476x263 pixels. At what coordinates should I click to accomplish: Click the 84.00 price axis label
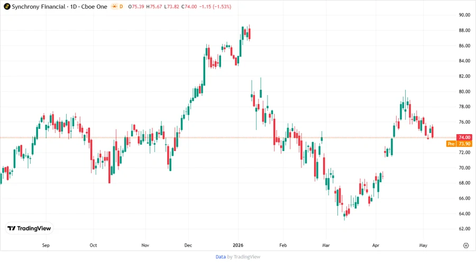(464, 61)
